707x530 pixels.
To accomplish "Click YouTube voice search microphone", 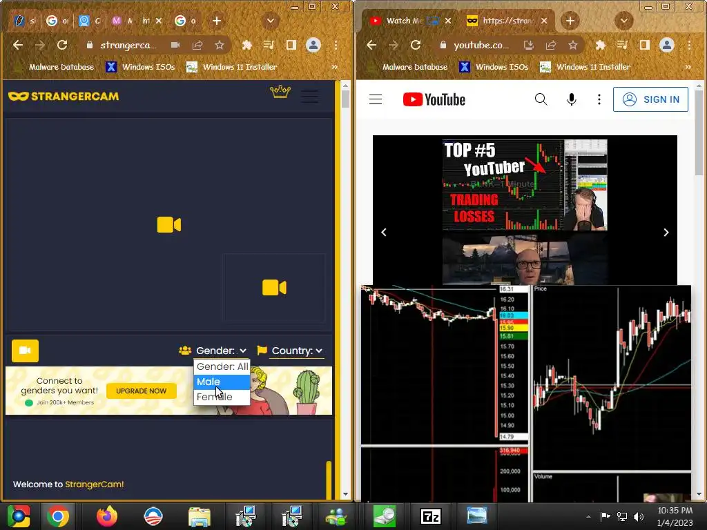I will coord(571,99).
